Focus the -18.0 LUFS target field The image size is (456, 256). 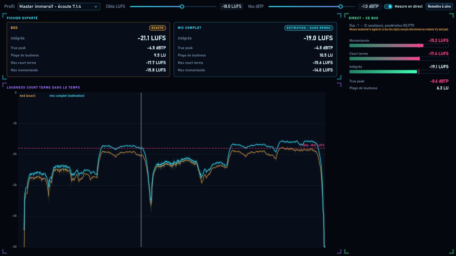tap(231, 6)
